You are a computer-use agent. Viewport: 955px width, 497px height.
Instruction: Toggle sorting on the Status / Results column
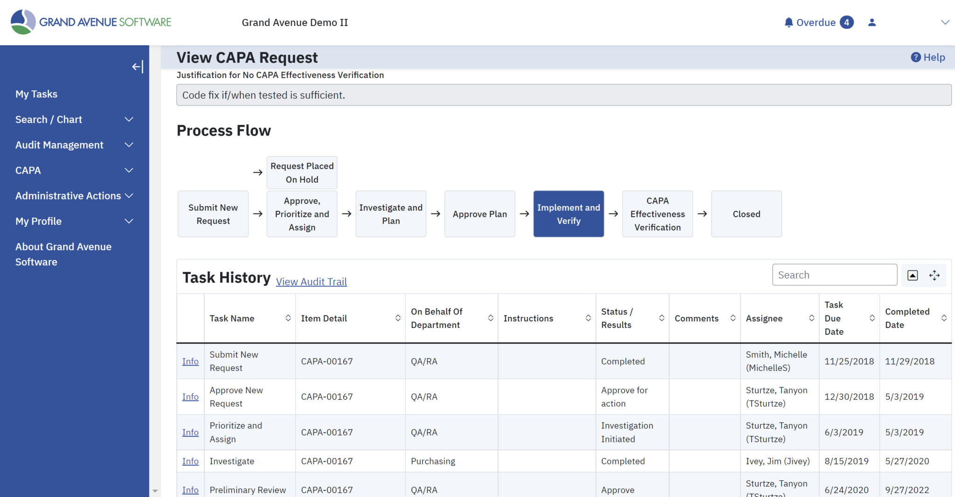coord(662,318)
